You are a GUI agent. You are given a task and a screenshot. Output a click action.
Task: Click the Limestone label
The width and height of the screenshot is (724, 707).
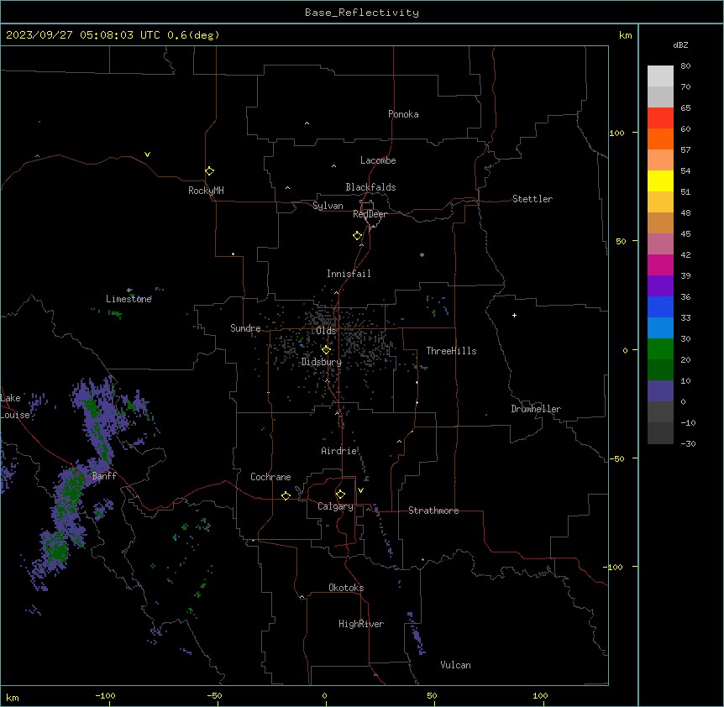tap(129, 299)
